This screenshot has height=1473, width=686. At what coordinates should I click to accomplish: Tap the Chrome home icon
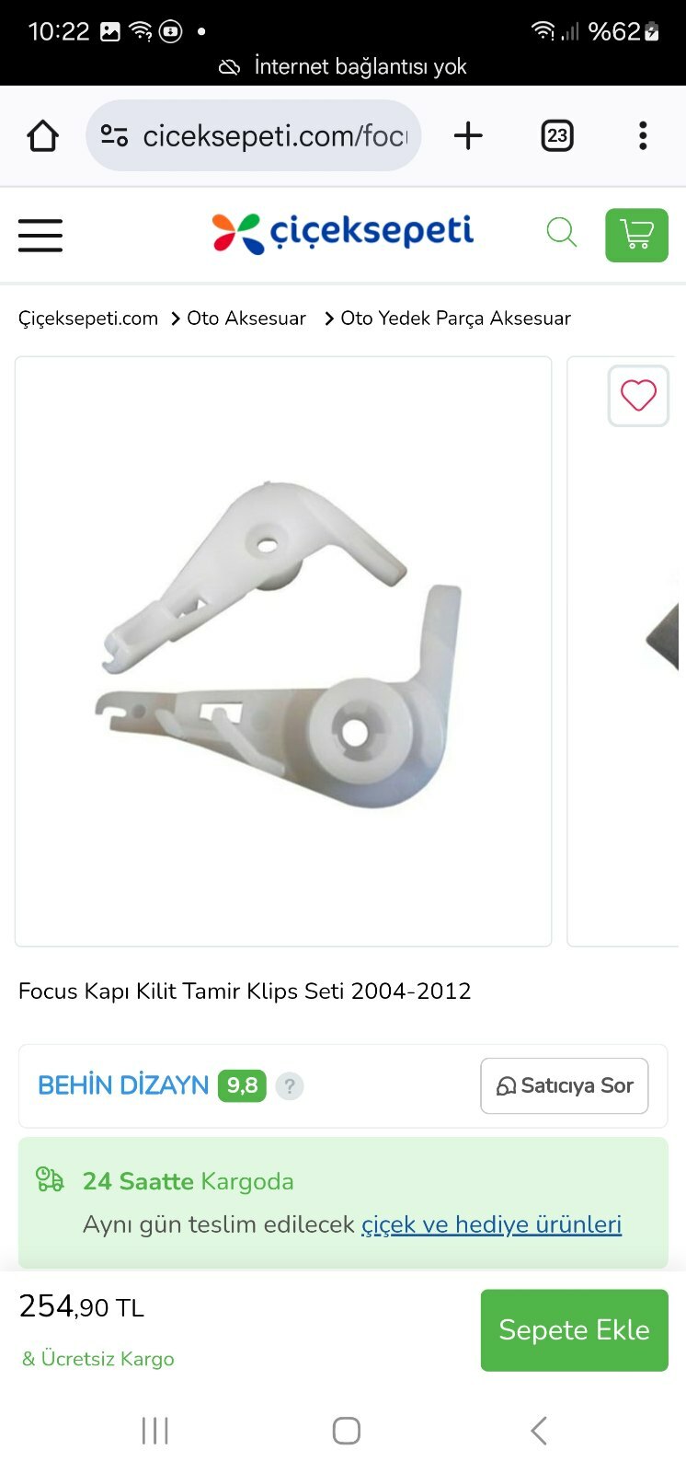43,136
